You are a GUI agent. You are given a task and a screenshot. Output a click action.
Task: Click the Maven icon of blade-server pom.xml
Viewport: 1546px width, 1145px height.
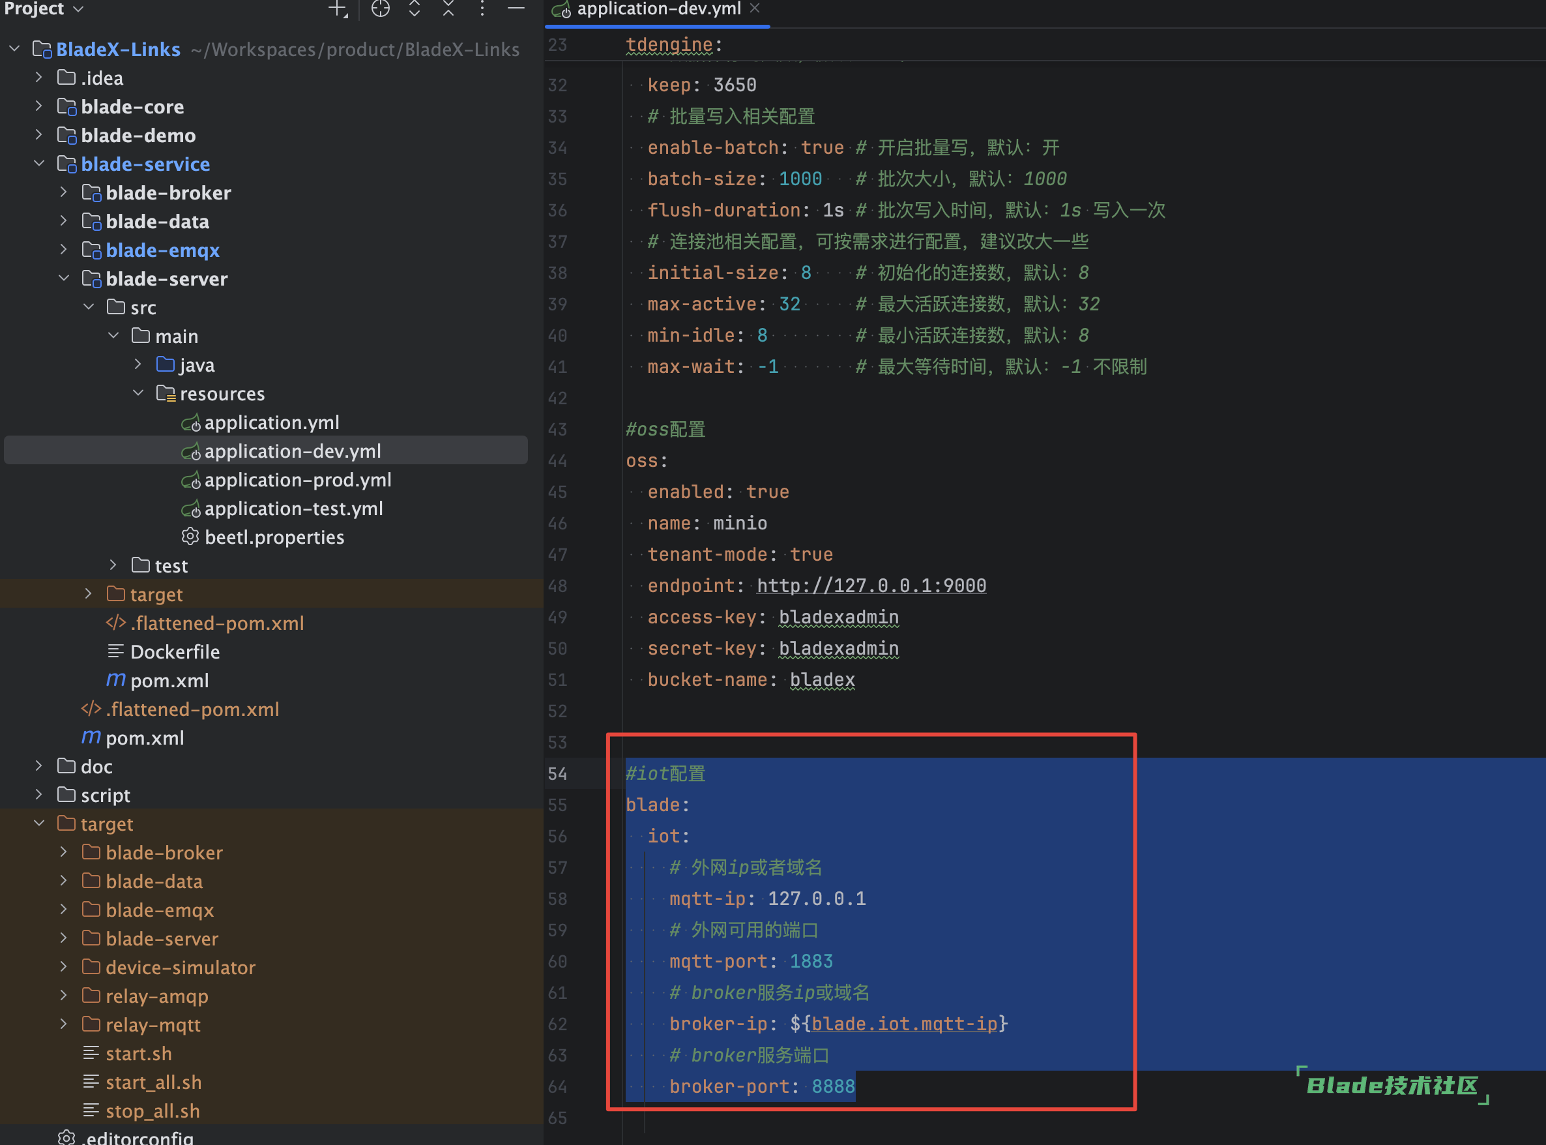[115, 681]
